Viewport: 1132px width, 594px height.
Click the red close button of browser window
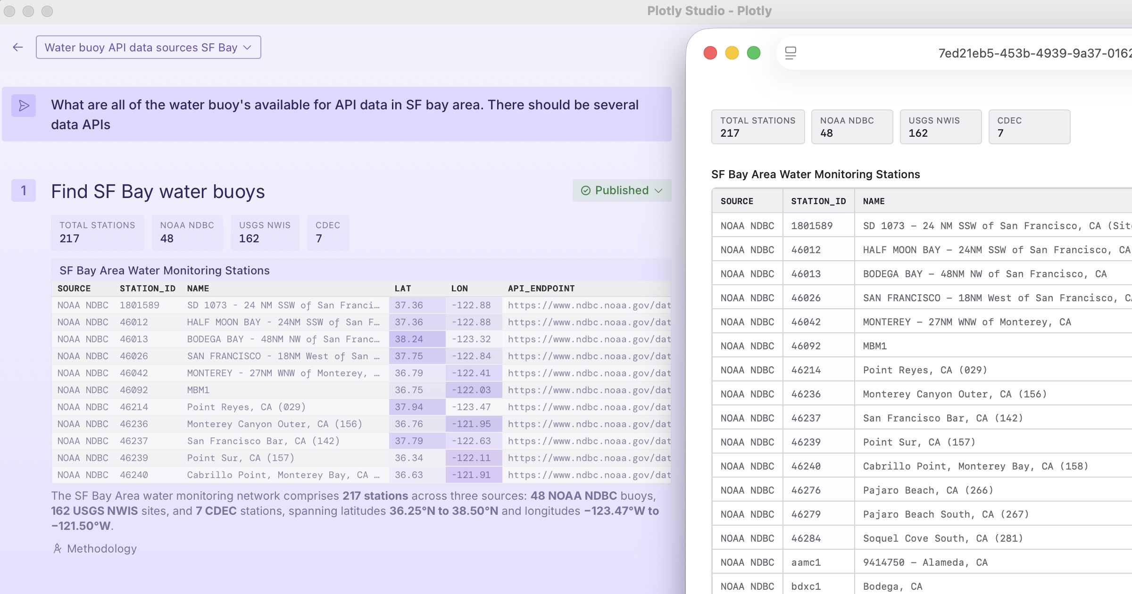click(x=710, y=53)
